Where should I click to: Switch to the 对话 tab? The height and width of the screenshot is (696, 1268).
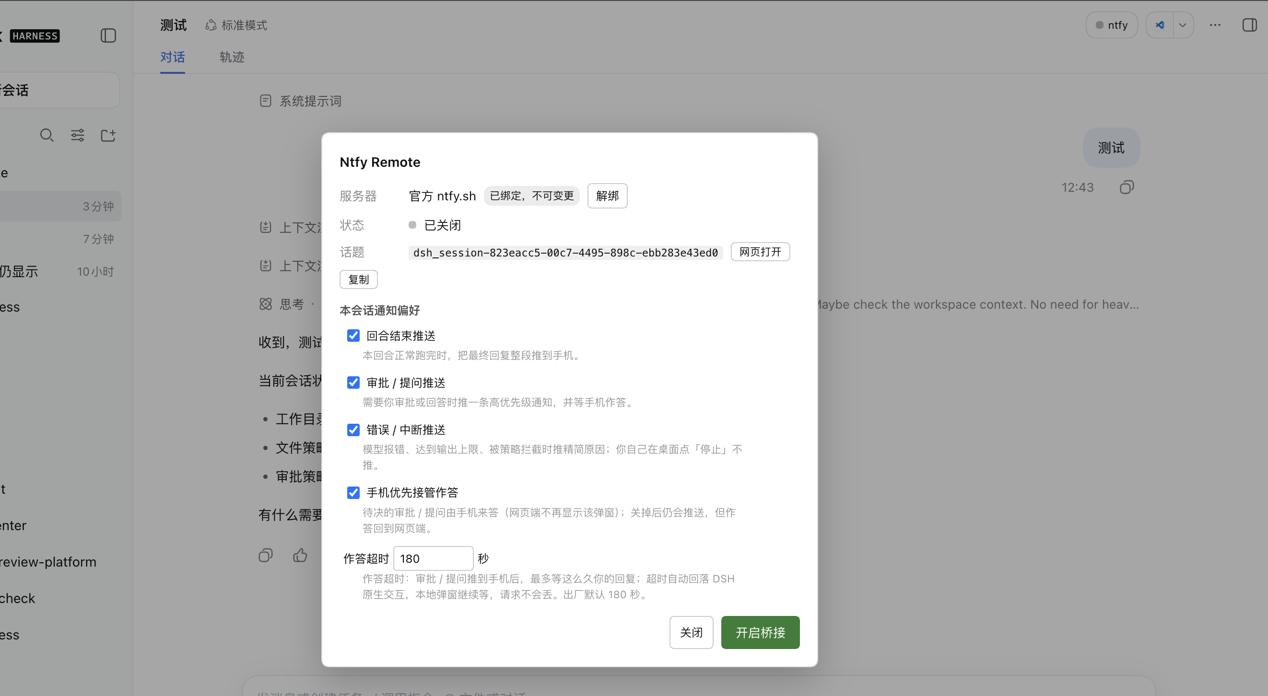point(172,57)
